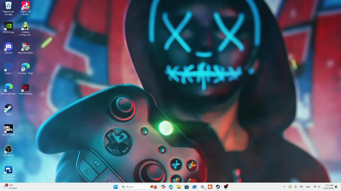Select the IBKR Desktop shortcut

point(26,89)
